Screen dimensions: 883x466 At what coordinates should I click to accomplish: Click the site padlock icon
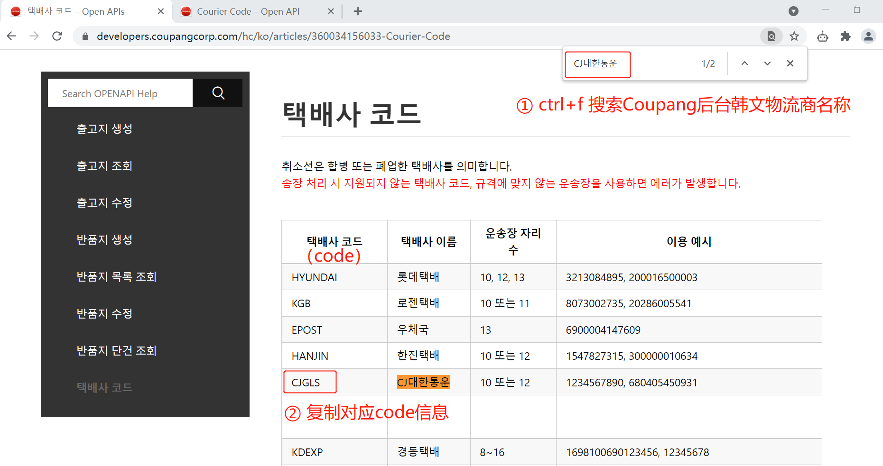85,37
